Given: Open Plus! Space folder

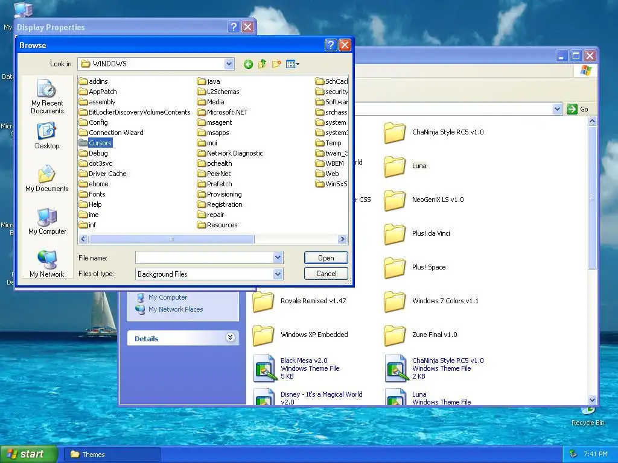Looking at the screenshot, I should coord(415,267).
